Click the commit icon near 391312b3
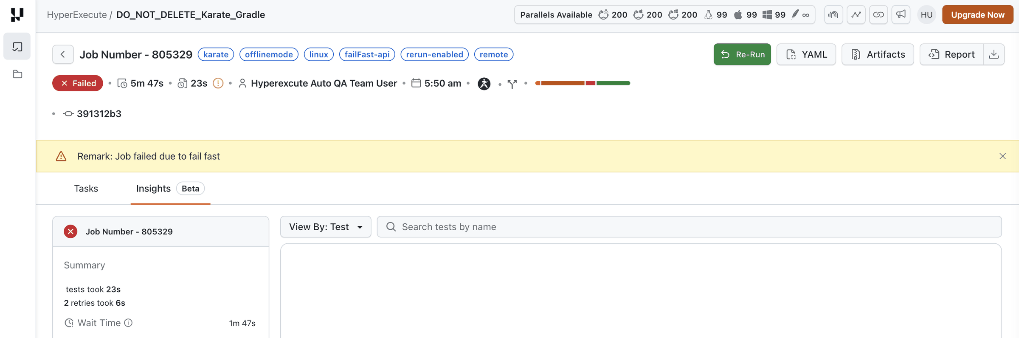This screenshot has height=338, width=1019. tap(68, 114)
